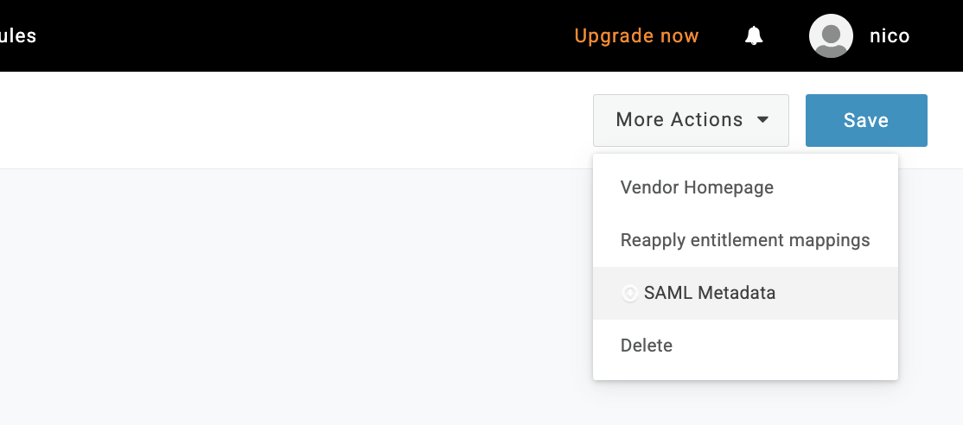
Task: Click the caret arrow on More Actions
Action: [763, 120]
